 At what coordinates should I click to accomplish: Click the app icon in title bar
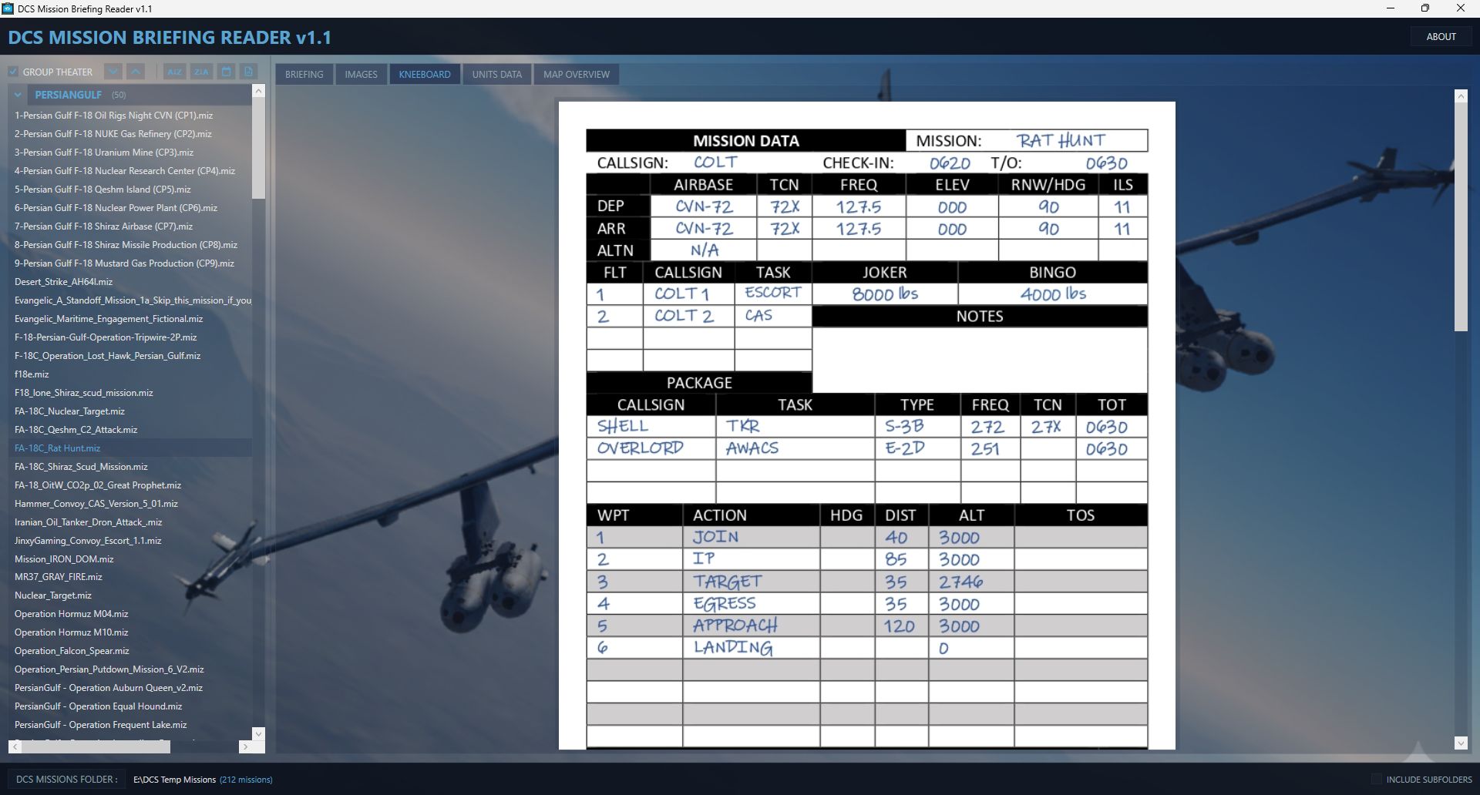8,8
